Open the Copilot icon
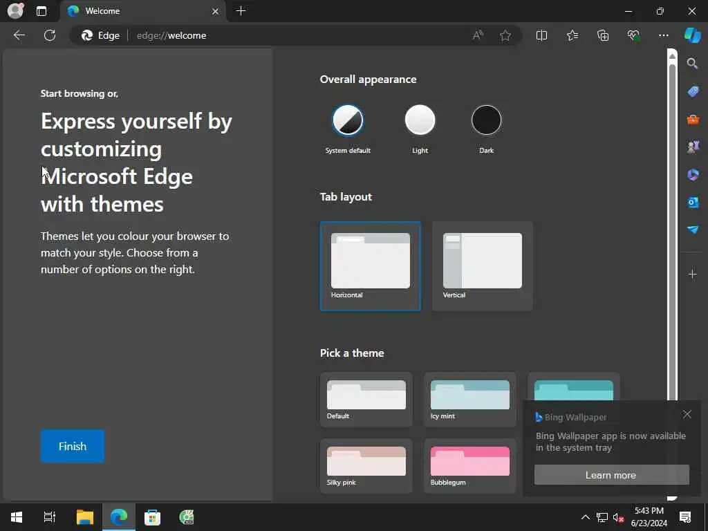The image size is (708, 531). 693,35
